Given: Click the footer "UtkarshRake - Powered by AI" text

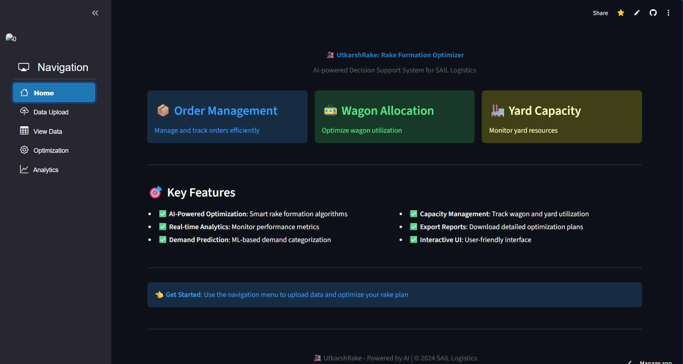Looking at the screenshot, I should point(366,358).
